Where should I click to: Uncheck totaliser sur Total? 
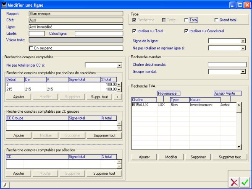coord(134,31)
